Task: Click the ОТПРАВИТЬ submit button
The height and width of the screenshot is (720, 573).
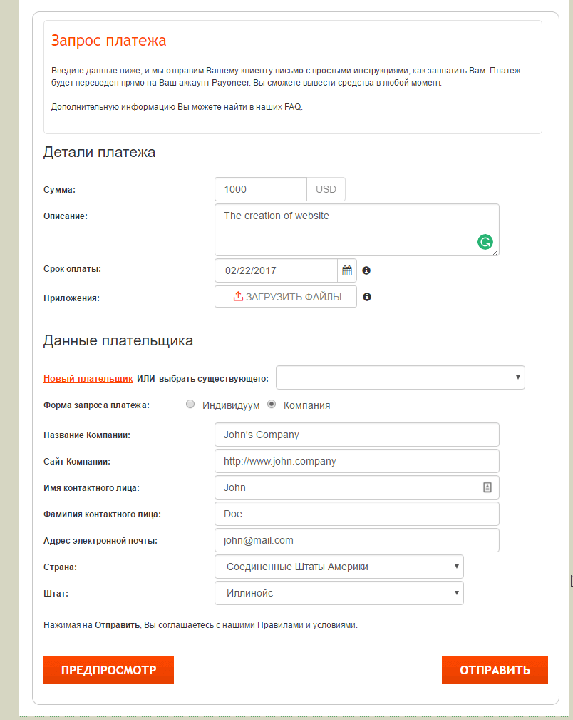Action: [x=495, y=670]
